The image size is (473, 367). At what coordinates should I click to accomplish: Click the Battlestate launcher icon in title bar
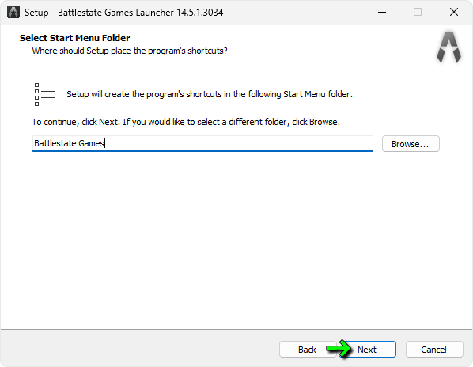coord(13,12)
